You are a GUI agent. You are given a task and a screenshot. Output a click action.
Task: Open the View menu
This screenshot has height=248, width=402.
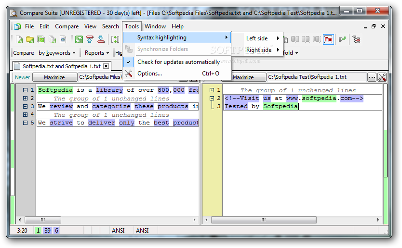click(x=90, y=26)
